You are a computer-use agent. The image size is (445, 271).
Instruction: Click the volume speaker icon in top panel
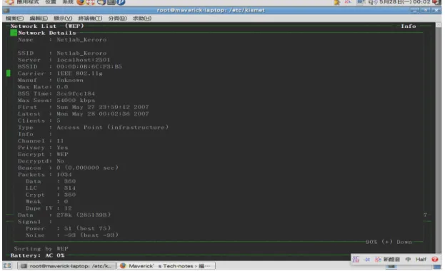click(x=372, y=2)
